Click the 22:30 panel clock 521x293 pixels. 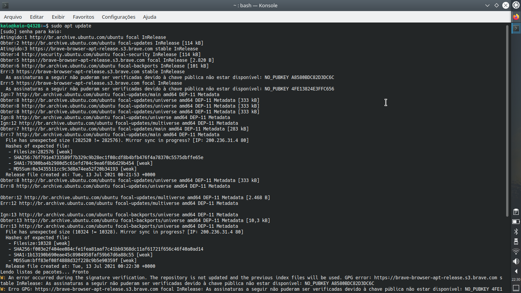point(516,279)
